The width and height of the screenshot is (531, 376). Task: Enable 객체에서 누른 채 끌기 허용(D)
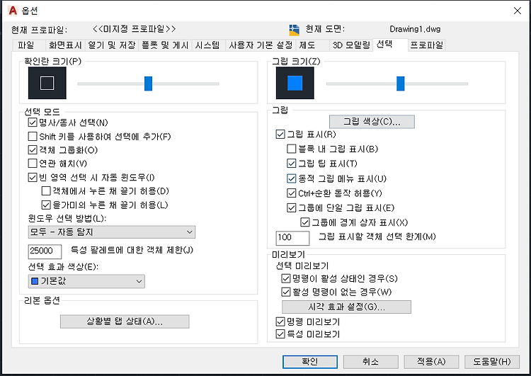[x=46, y=191]
